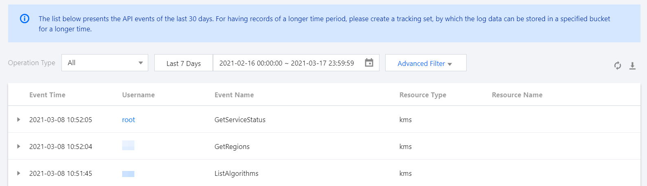Click the Event Name column header
Image resolution: width=647 pixels, height=186 pixels.
234,95
